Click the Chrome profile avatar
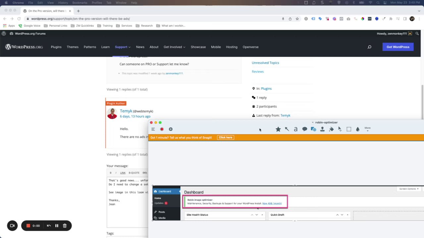The image size is (424, 238). (x=412, y=19)
